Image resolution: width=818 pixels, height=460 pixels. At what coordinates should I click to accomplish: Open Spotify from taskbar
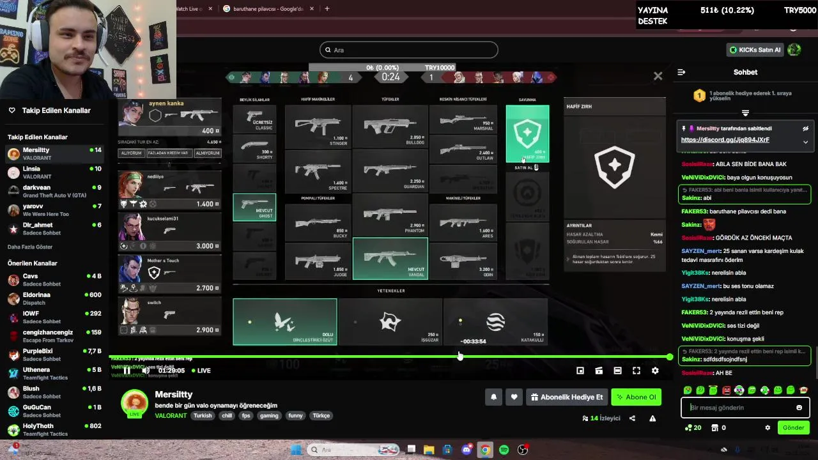[x=504, y=450]
